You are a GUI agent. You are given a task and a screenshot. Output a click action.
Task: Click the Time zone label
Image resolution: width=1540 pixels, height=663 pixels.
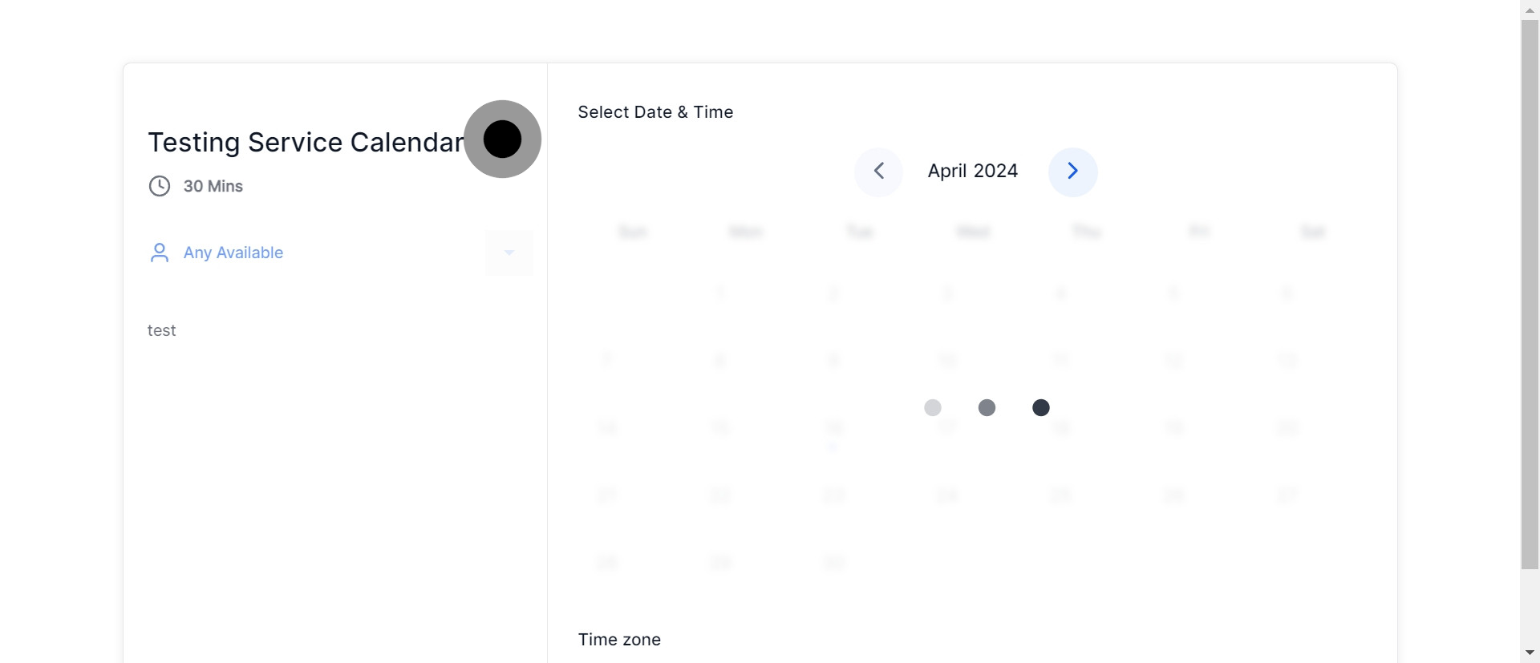619,640
